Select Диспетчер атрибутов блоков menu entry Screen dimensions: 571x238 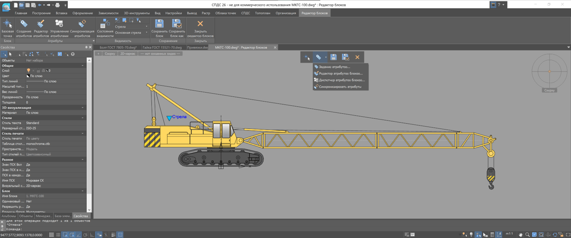(x=342, y=80)
